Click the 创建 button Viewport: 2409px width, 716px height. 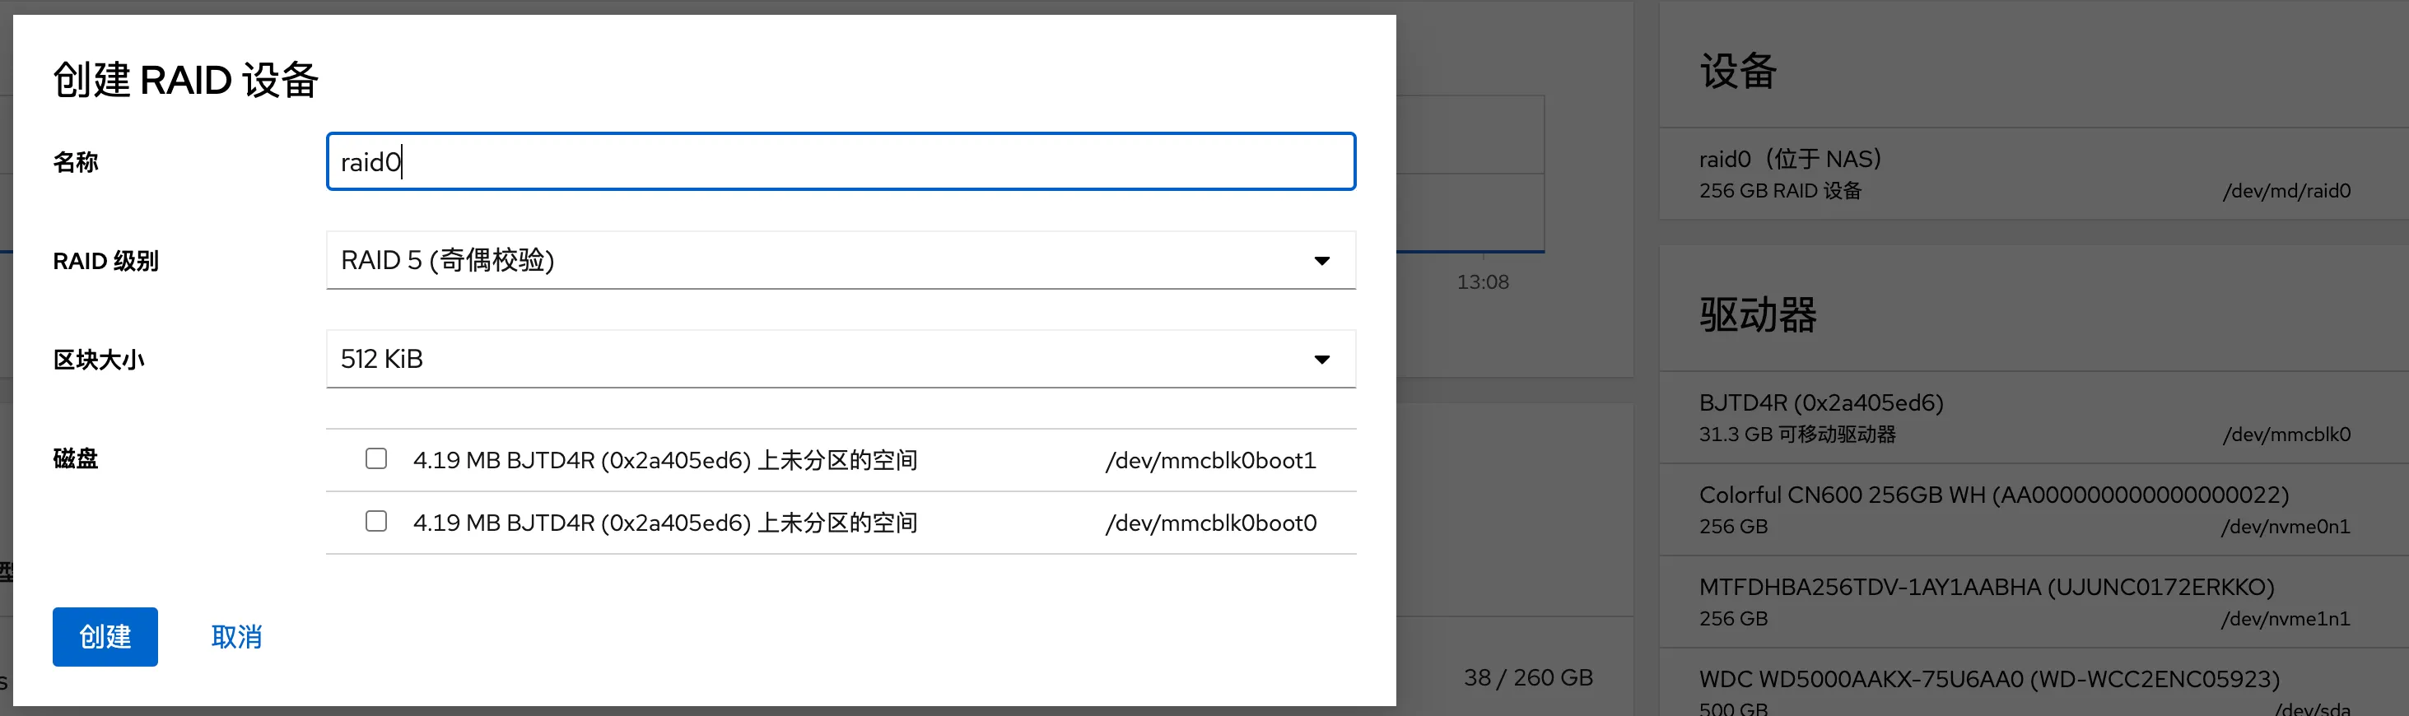click(x=105, y=636)
